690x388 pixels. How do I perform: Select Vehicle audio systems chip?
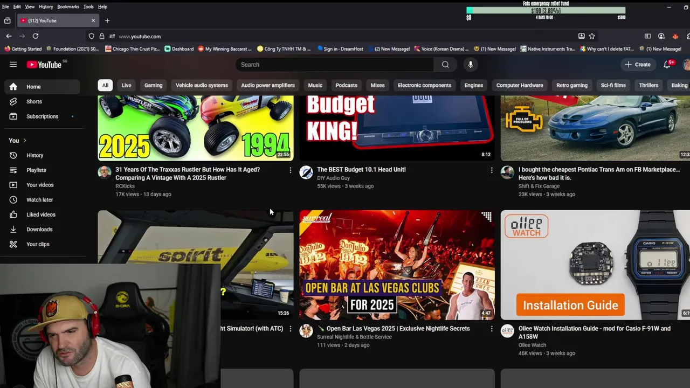click(x=202, y=85)
